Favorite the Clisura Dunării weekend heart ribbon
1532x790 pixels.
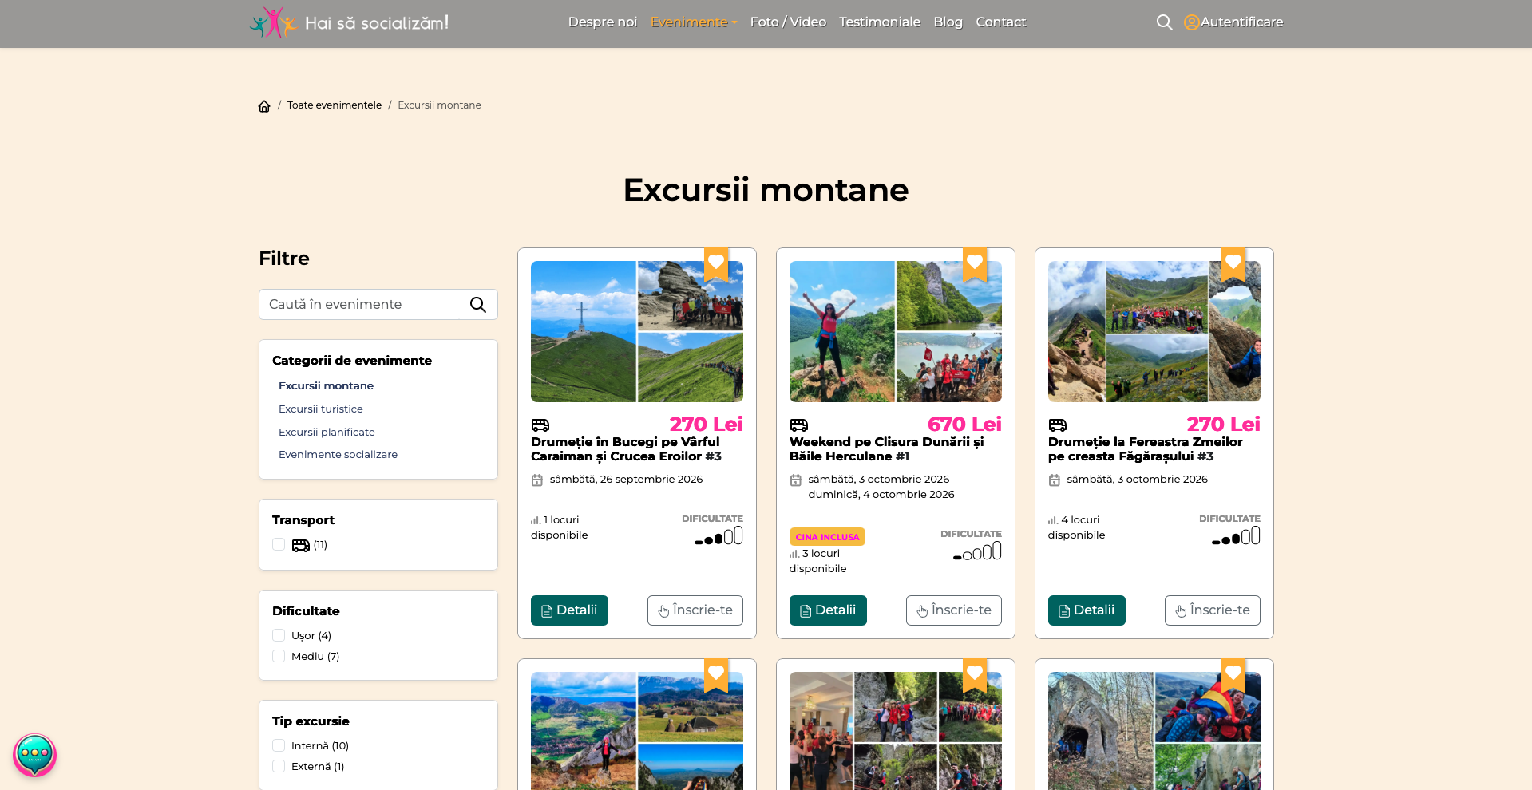click(975, 263)
